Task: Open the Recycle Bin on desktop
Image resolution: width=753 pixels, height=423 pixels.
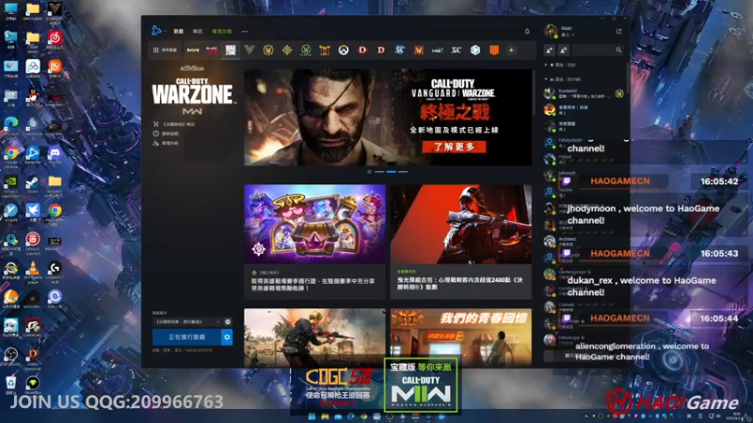Action: (11, 386)
